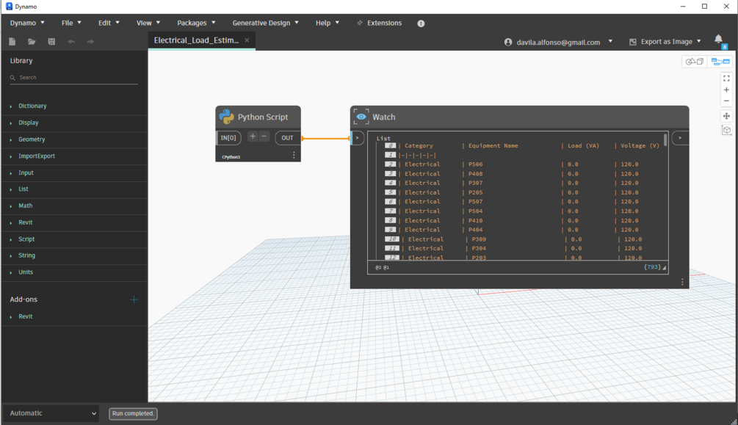
Task: Add a new add-on with the plus icon
Action: 134,299
